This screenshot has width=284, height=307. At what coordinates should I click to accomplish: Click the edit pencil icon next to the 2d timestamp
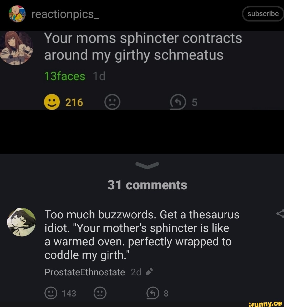click(149, 272)
